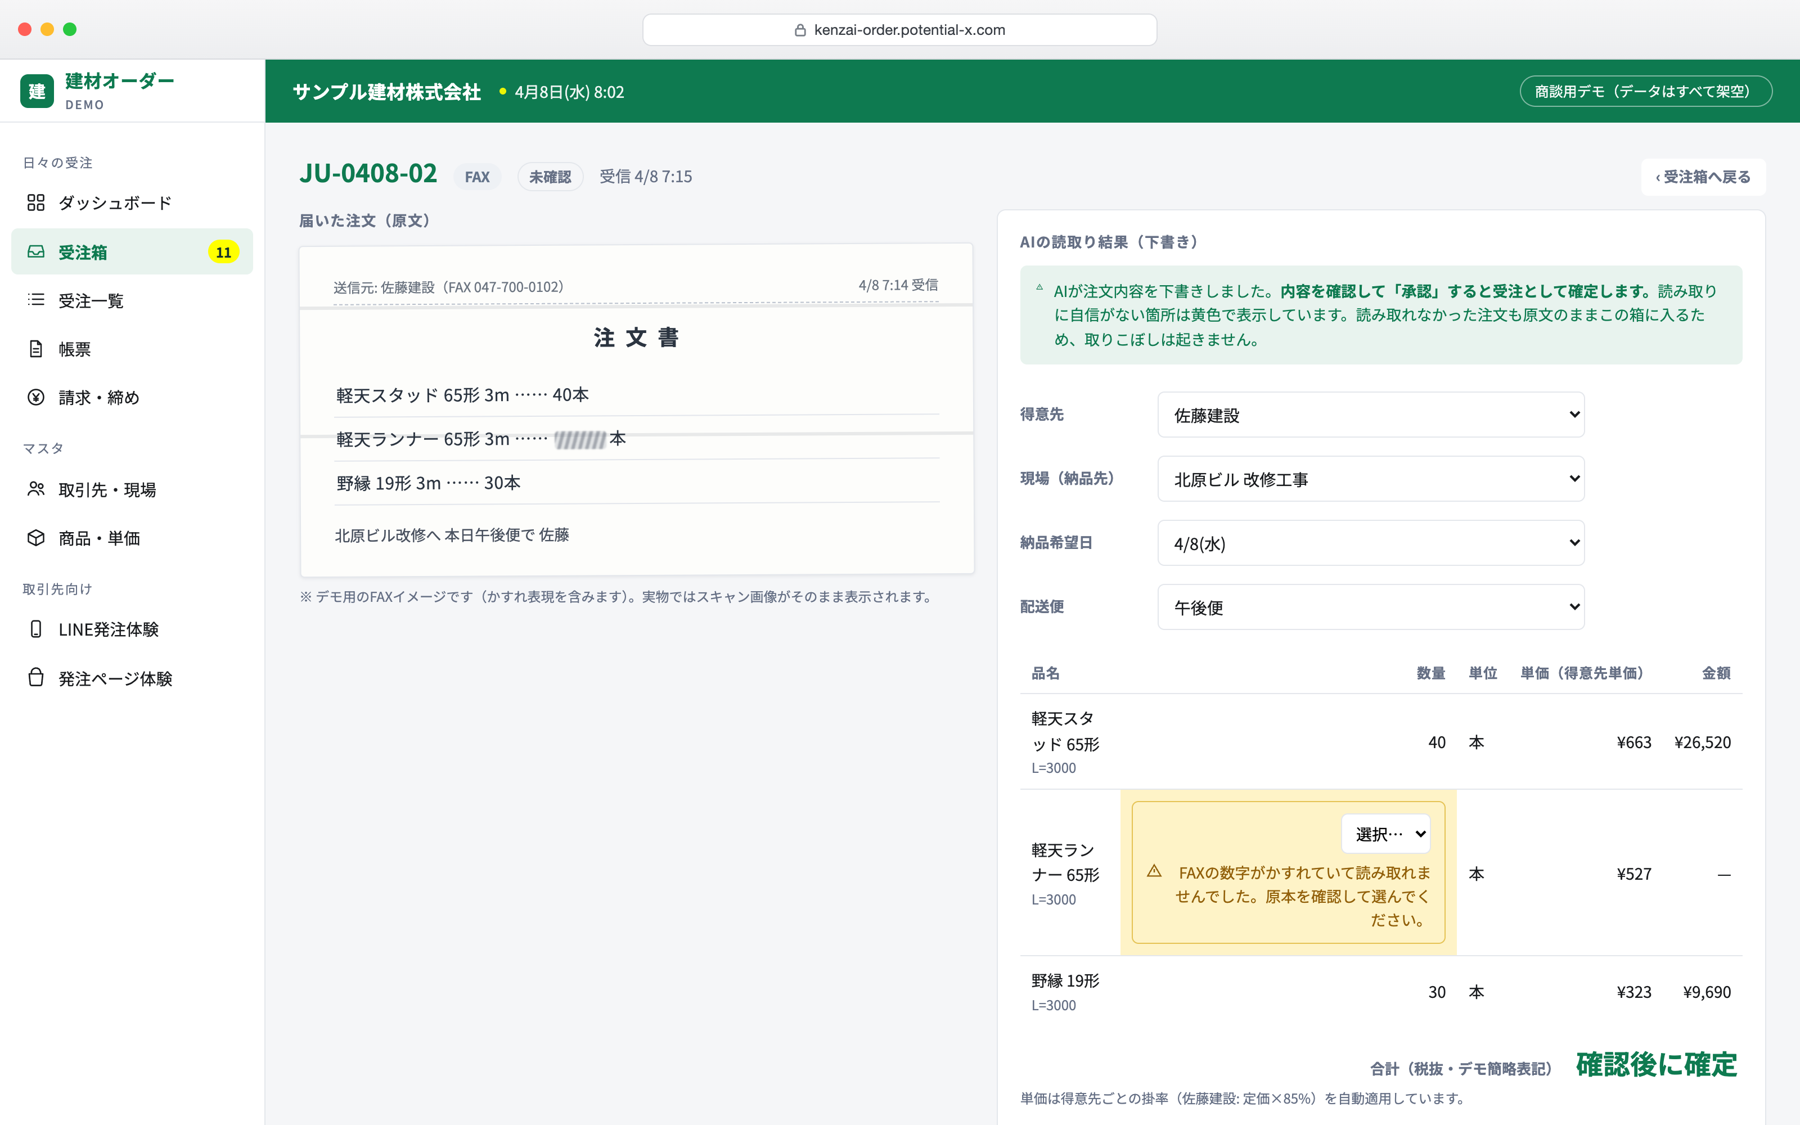Click the lock icon in address bar
The width and height of the screenshot is (1800, 1125).
coord(800,30)
